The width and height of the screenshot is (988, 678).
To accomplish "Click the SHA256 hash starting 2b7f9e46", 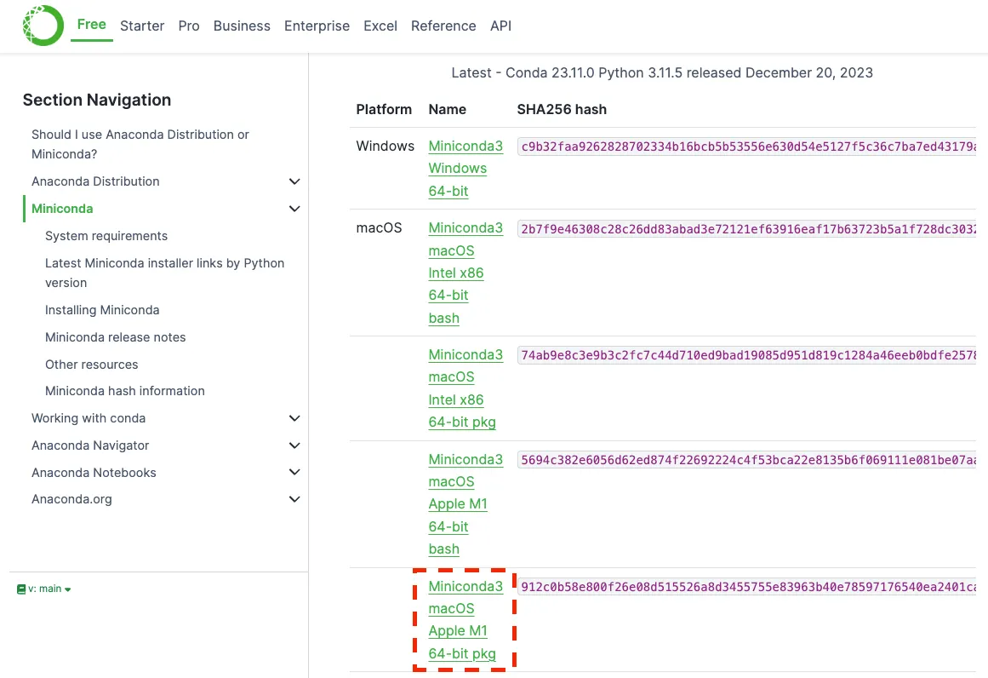I will point(746,229).
